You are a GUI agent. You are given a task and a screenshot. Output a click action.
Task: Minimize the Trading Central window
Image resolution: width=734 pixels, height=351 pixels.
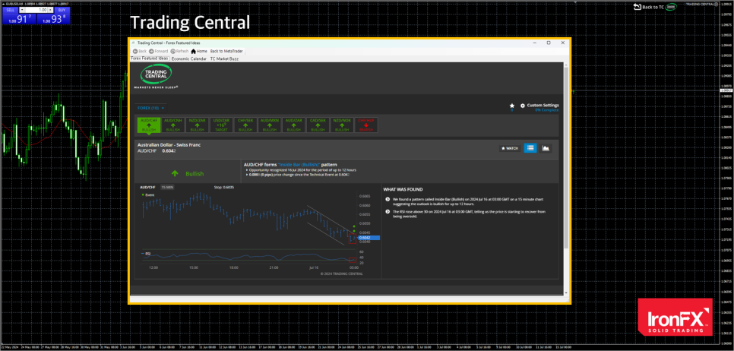click(535, 43)
